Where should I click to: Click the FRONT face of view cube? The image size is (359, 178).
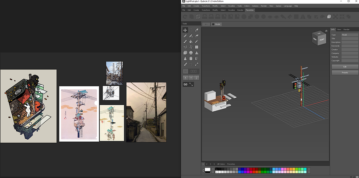pyautogui.click(x=322, y=39)
